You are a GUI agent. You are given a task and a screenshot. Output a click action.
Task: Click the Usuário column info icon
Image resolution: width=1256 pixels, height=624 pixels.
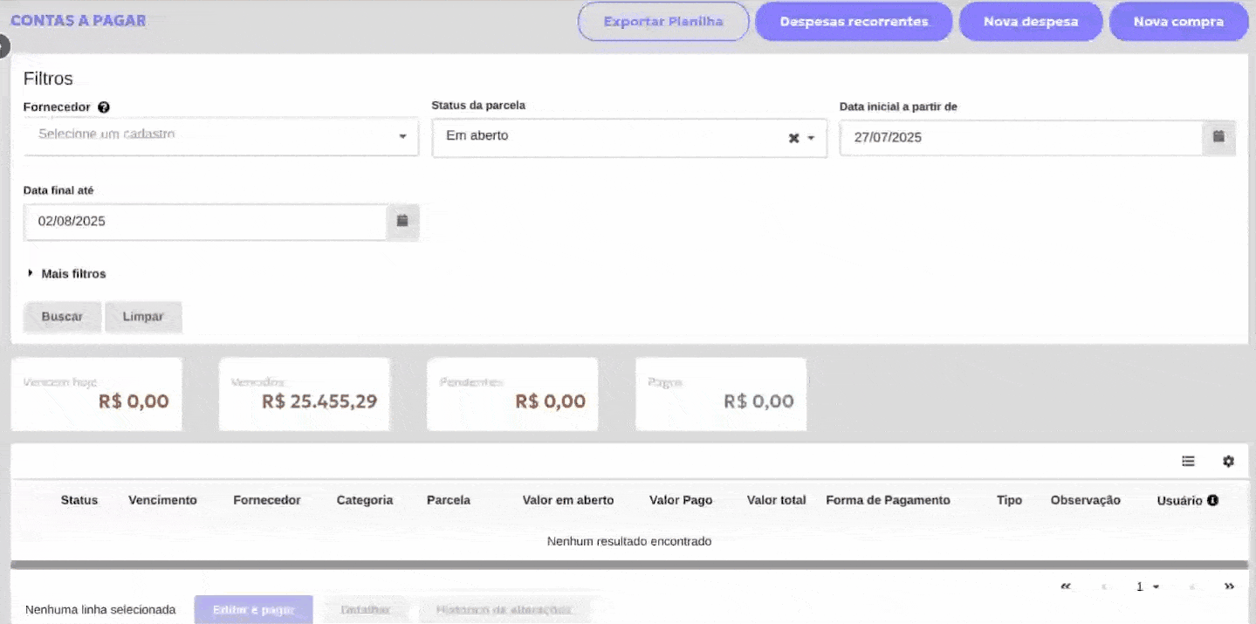tap(1212, 500)
